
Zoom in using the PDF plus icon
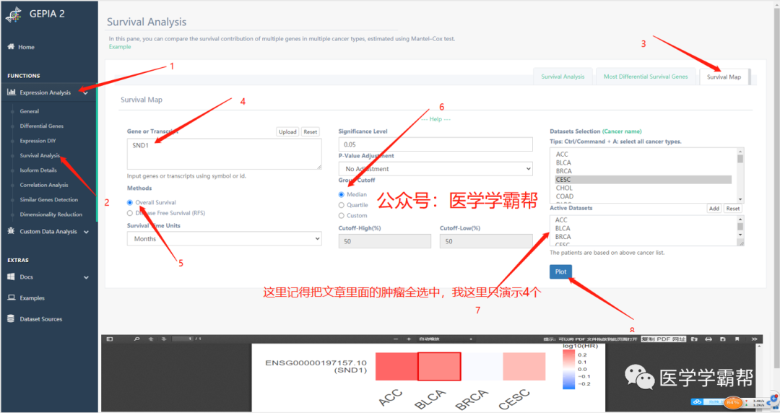click(x=409, y=339)
